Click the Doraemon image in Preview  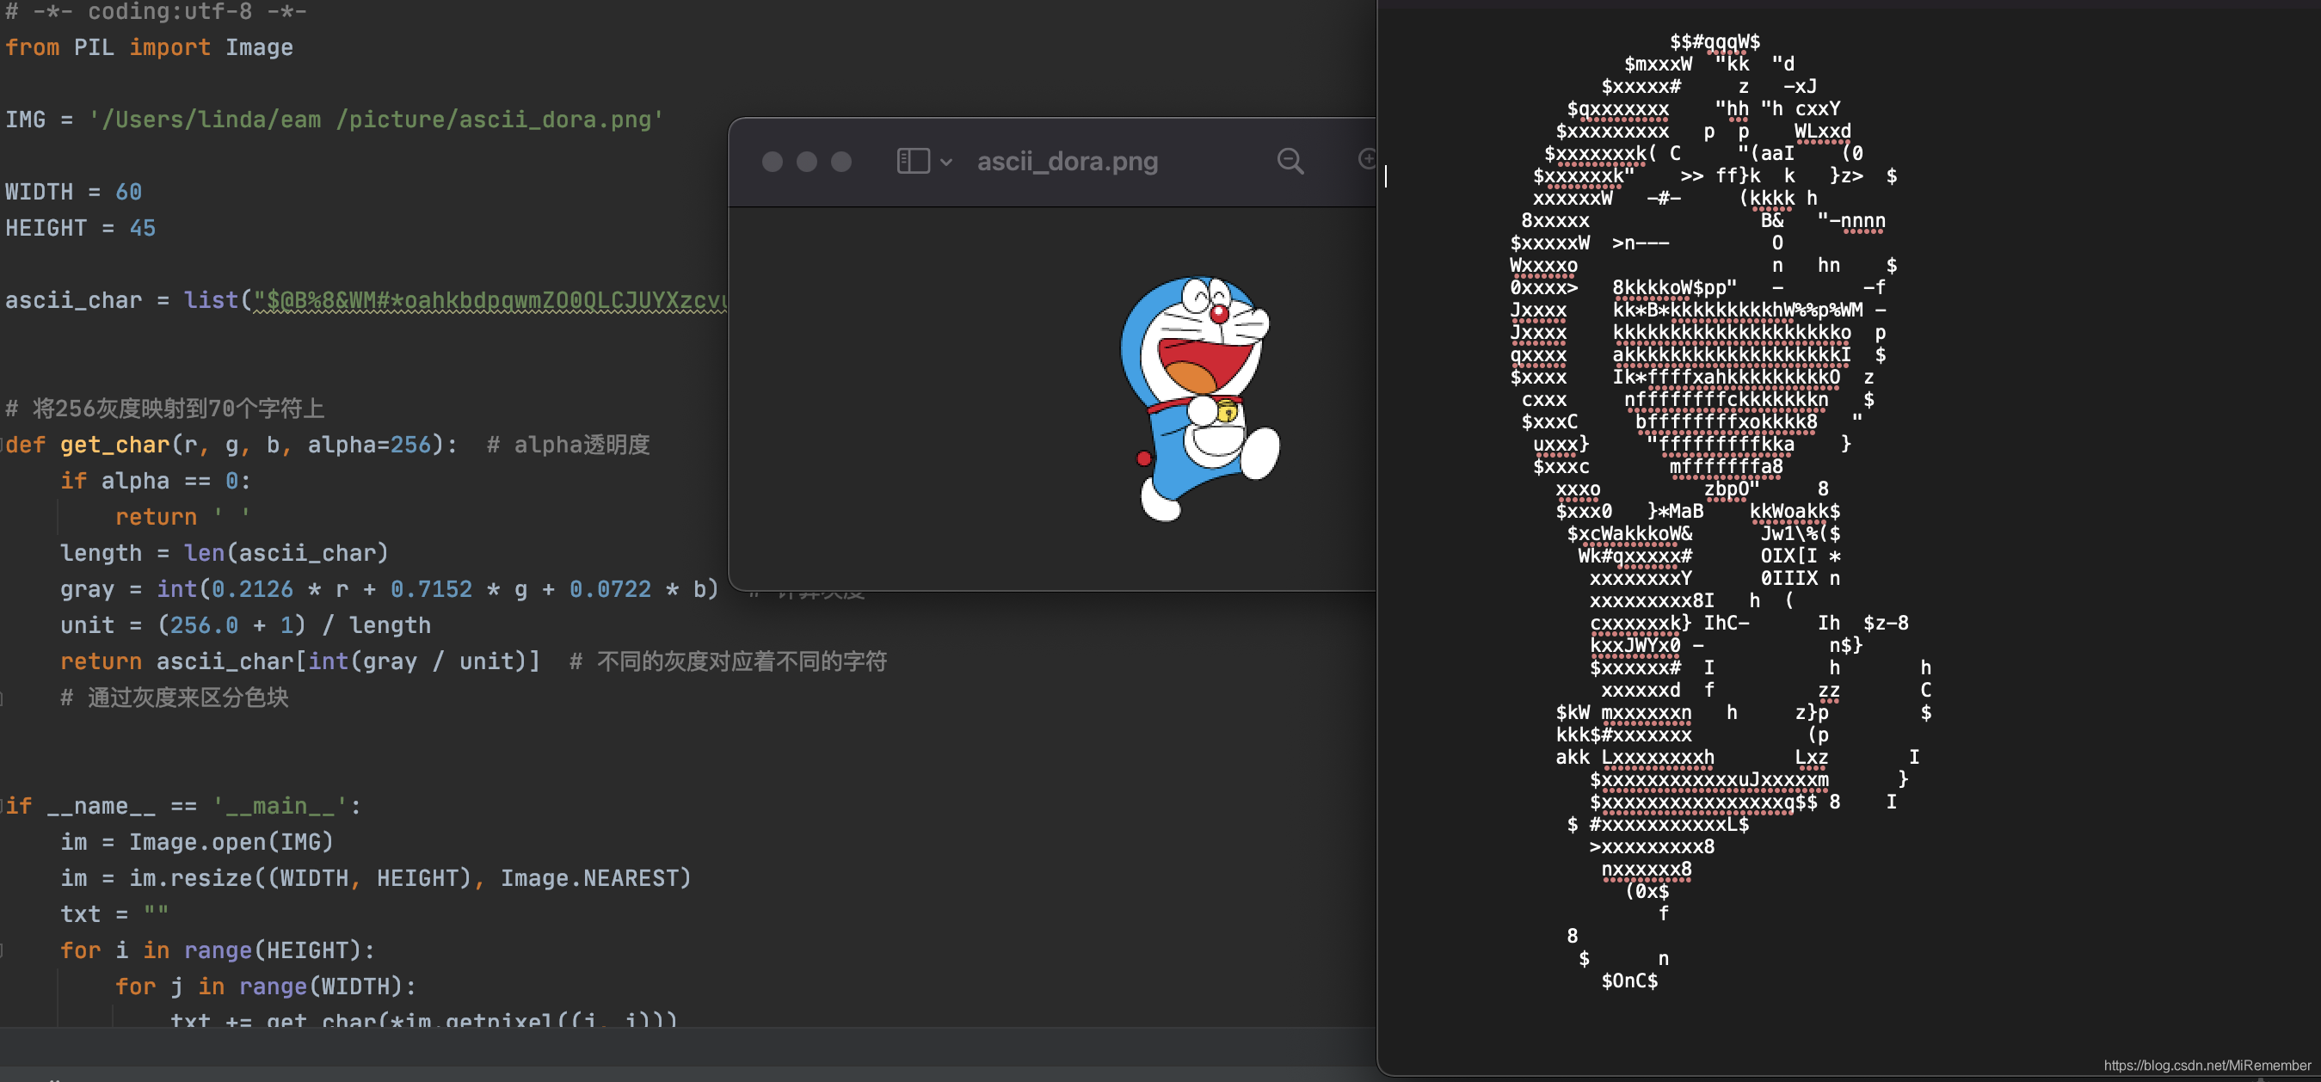coord(1198,397)
